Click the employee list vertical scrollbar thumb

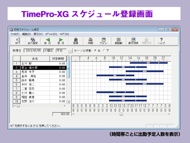68,69
